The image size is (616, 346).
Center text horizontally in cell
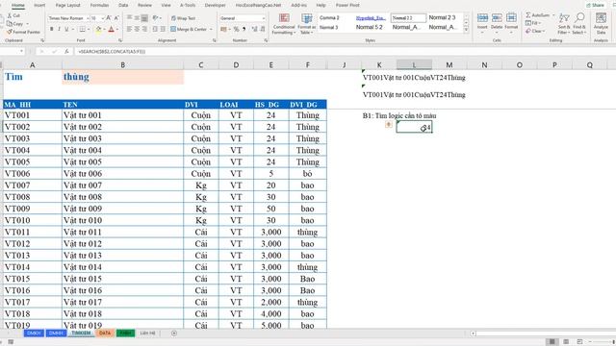(x=137, y=30)
